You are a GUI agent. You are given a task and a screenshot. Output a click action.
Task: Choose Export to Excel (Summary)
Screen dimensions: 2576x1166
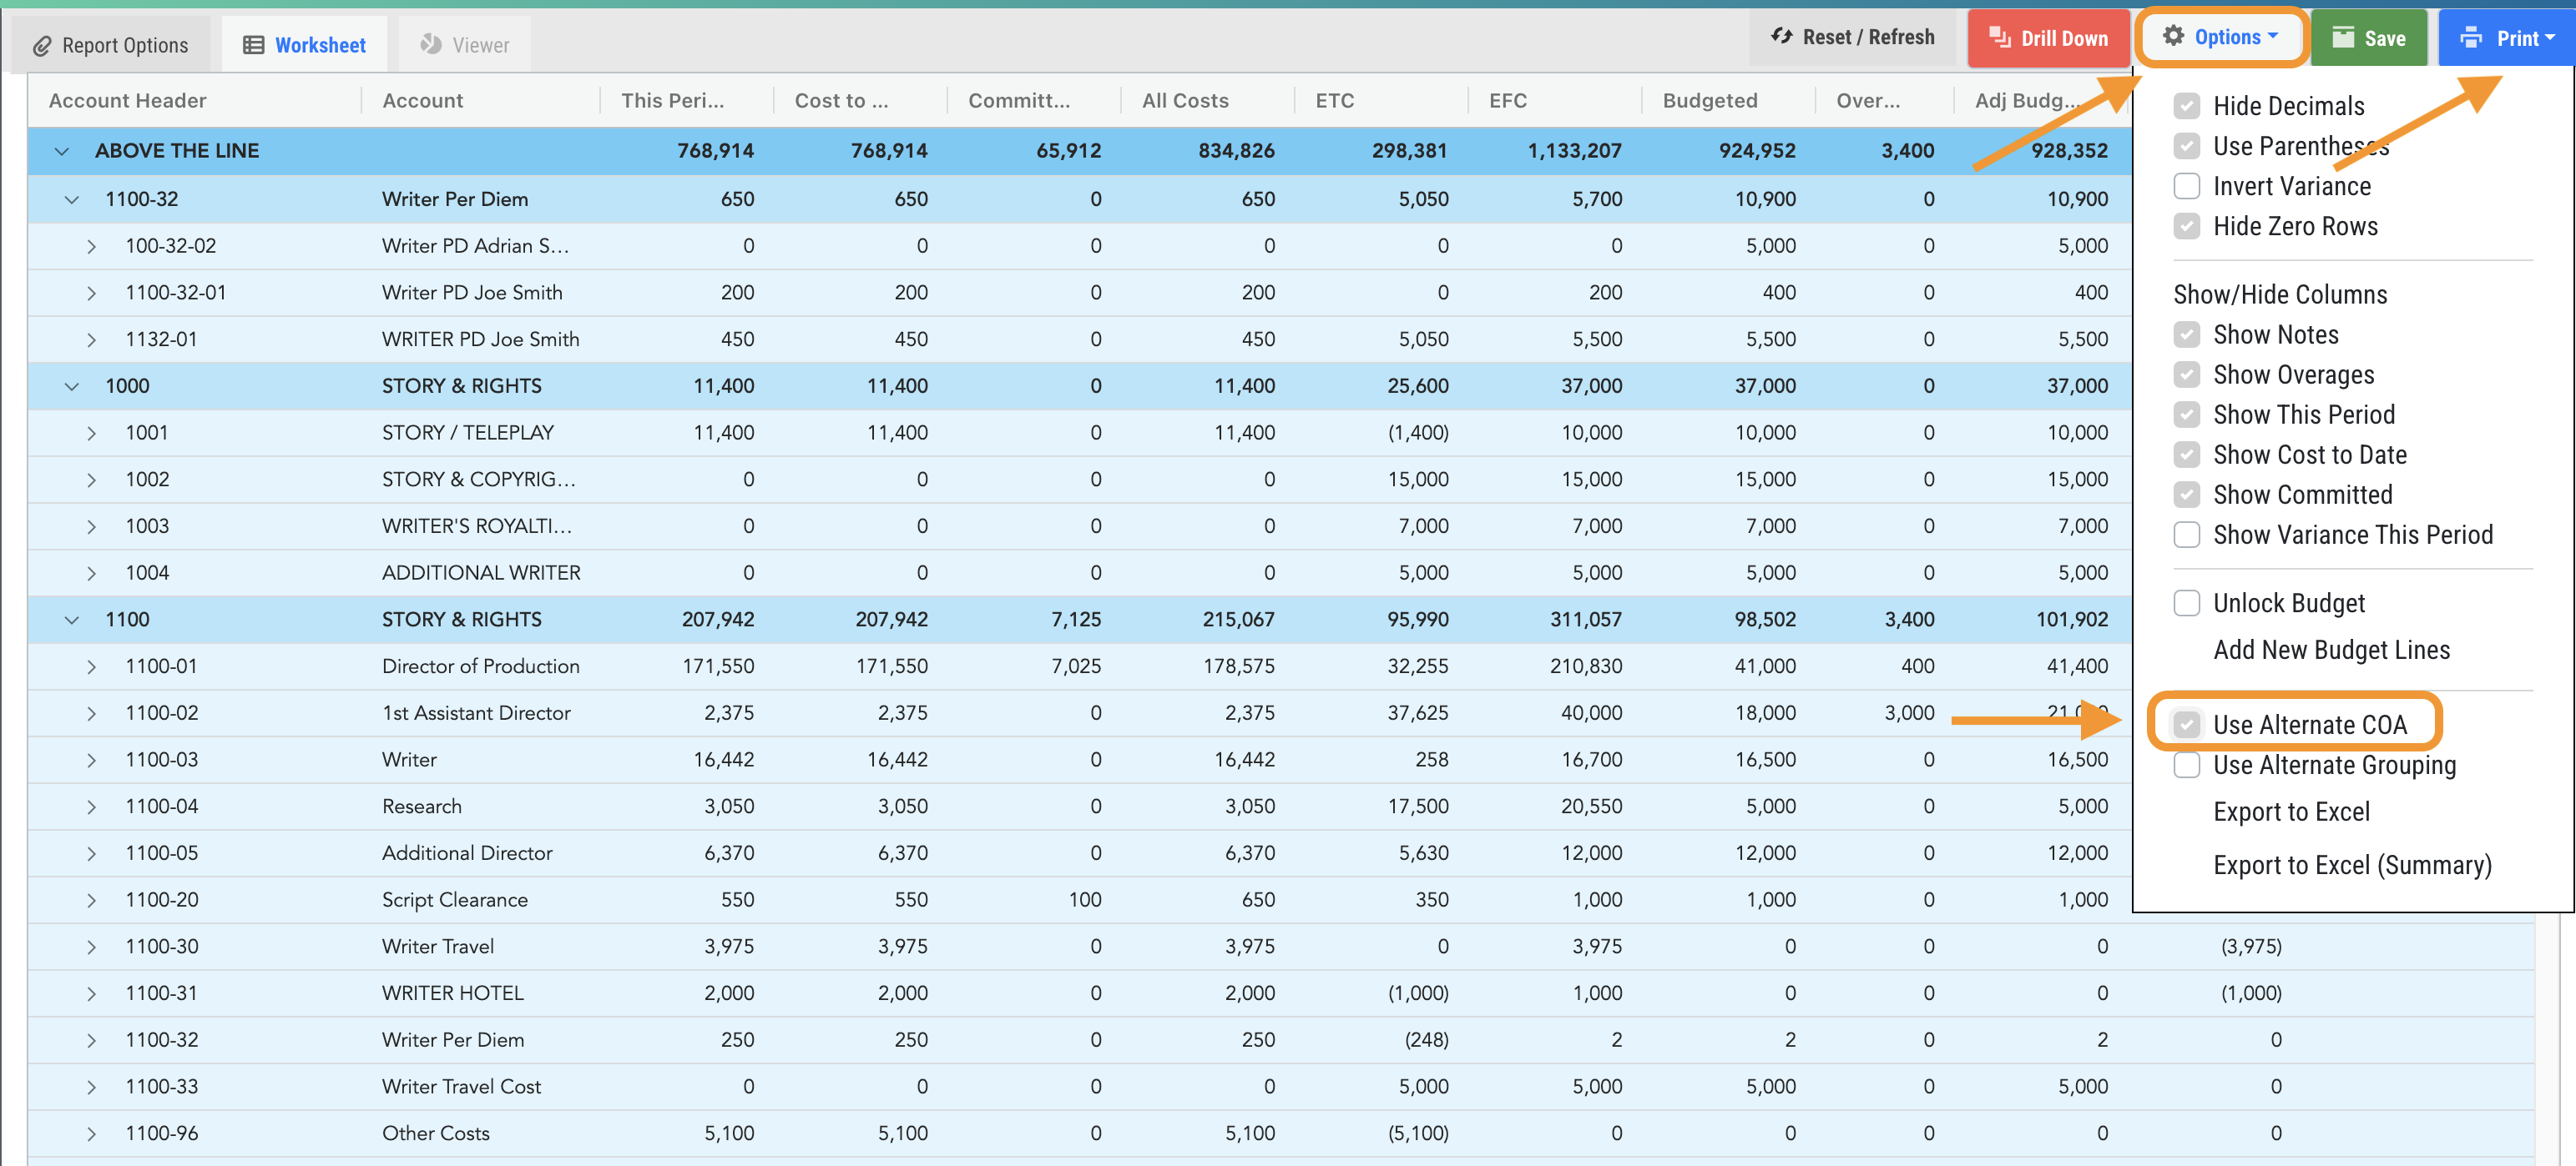click(x=2352, y=865)
